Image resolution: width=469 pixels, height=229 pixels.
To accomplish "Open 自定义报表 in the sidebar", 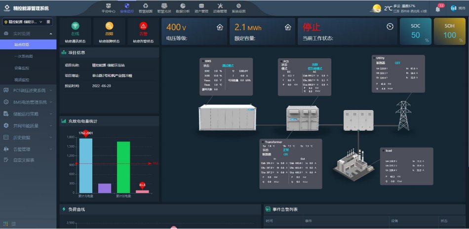I will pos(24,160).
